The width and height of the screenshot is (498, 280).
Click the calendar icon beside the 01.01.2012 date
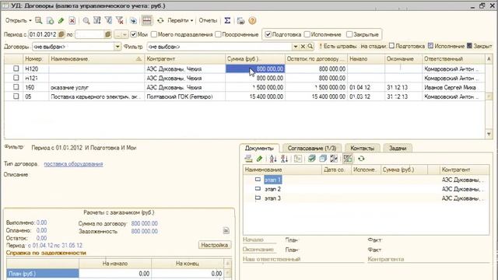tap(61, 34)
